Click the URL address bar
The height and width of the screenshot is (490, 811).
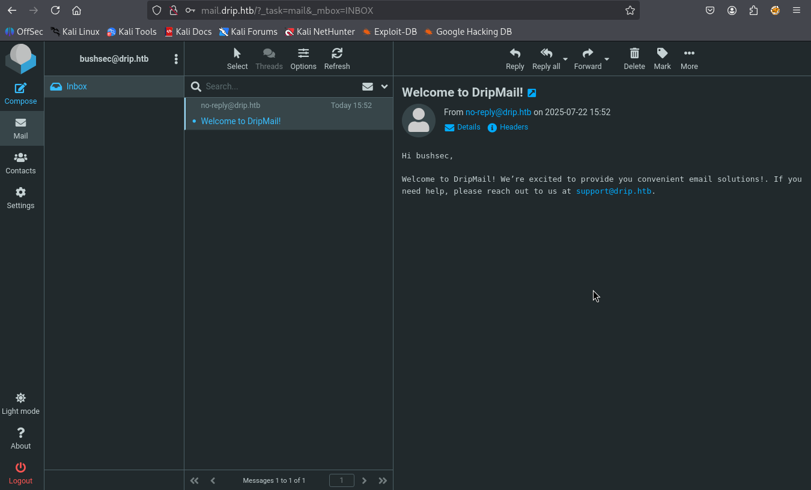[x=393, y=10]
